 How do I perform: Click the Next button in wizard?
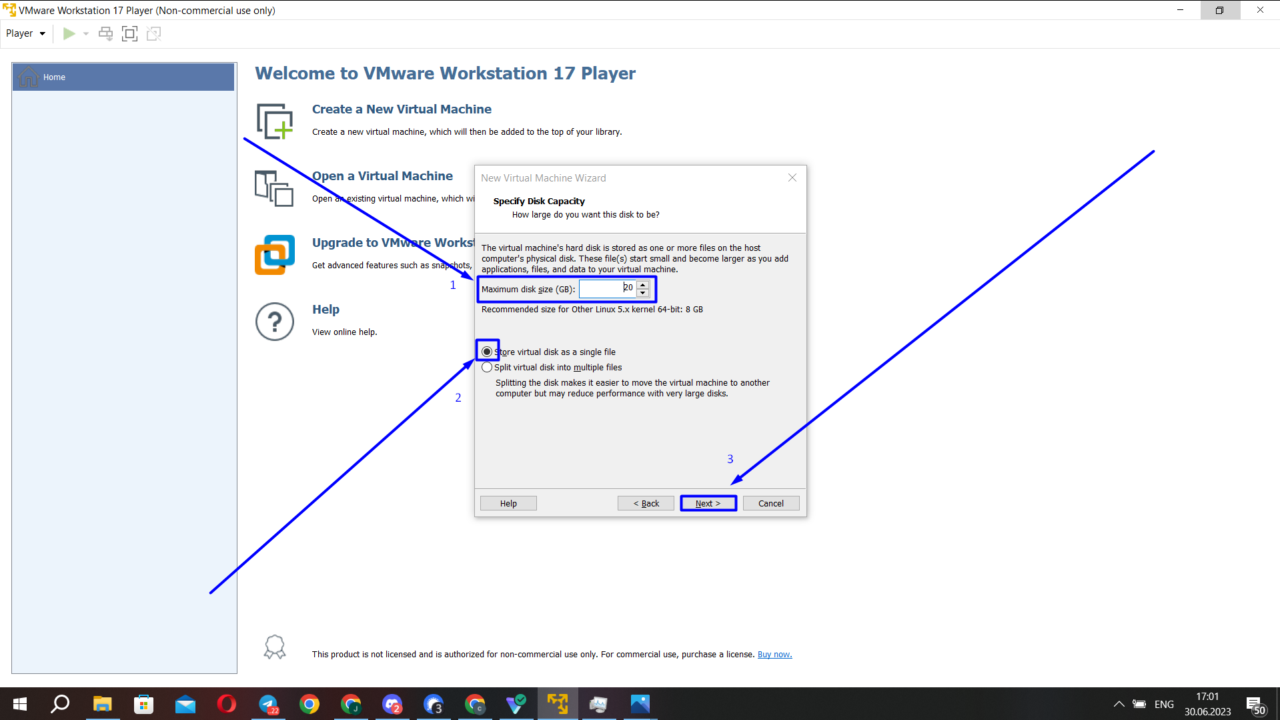pyautogui.click(x=708, y=503)
